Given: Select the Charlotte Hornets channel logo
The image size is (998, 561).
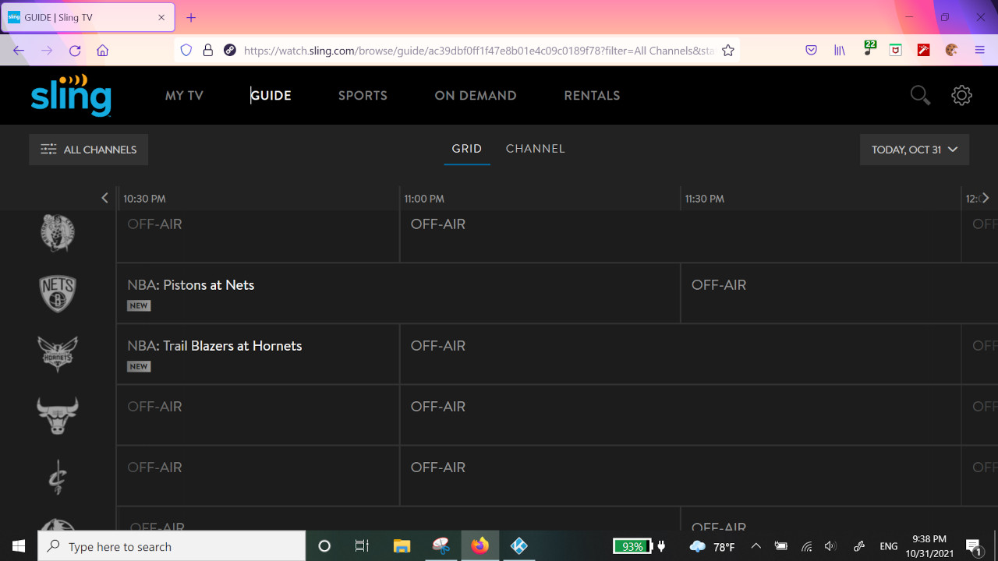Looking at the screenshot, I should pos(57,354).
